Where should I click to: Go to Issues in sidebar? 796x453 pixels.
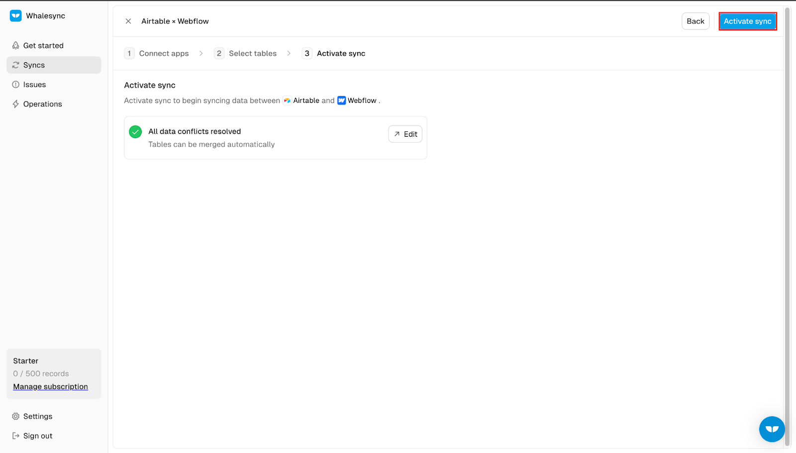[x=54, y=85]
